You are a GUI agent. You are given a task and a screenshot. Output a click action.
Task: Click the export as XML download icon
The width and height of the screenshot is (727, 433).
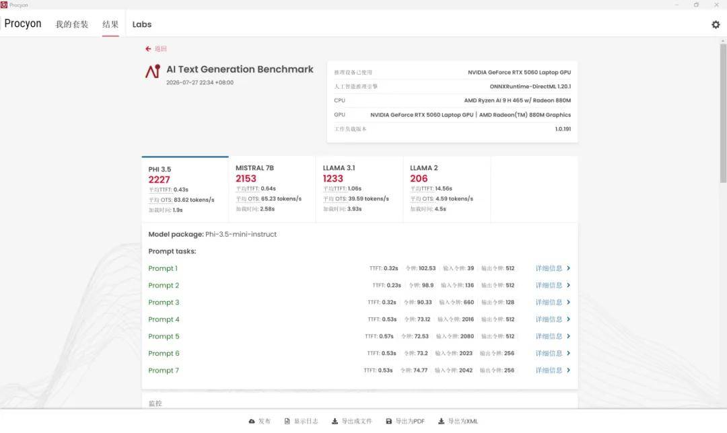point(442,422)
